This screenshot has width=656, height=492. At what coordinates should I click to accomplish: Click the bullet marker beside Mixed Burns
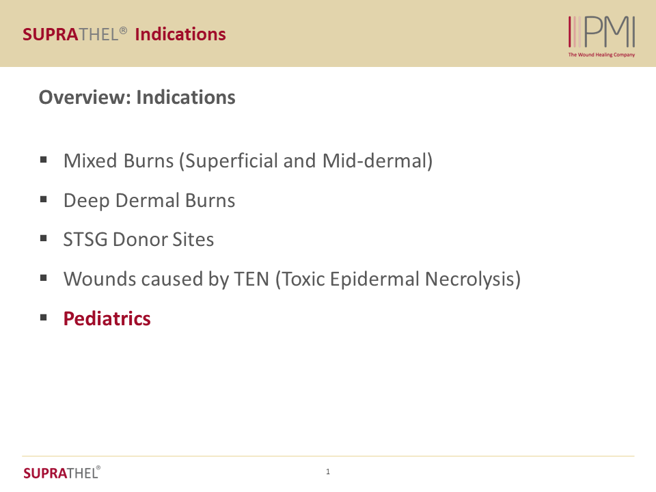tap(44, 160)
